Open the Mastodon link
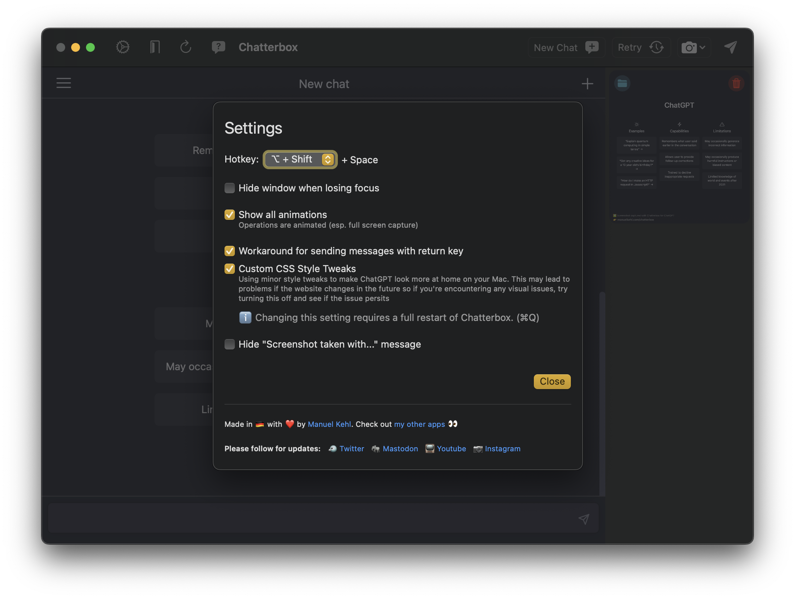Image resolution: width=795 pixels, height=599 pixels. pos(400,449)
